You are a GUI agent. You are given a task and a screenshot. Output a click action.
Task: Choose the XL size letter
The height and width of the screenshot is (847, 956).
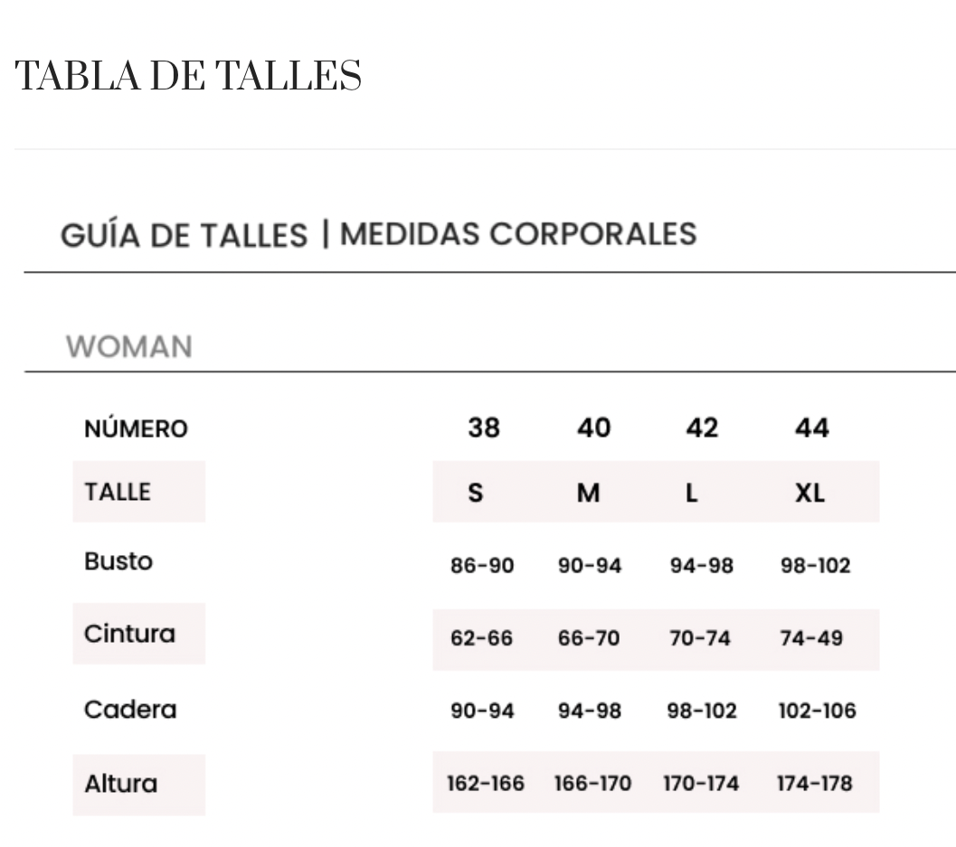pos(809,494)
